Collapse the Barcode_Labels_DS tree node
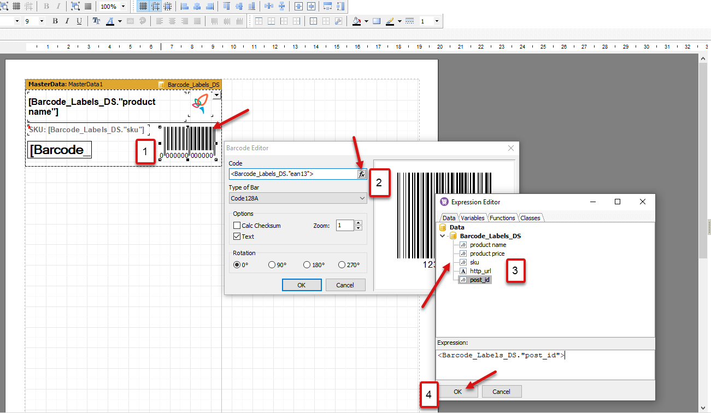 click(443, 236)
